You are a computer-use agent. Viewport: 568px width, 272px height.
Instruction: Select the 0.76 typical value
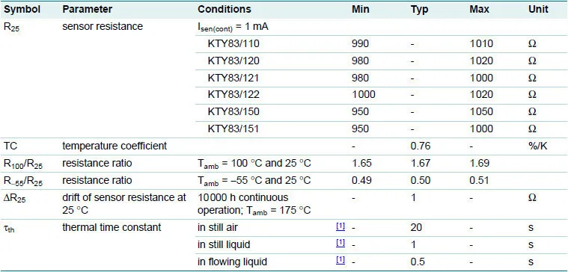421,146
